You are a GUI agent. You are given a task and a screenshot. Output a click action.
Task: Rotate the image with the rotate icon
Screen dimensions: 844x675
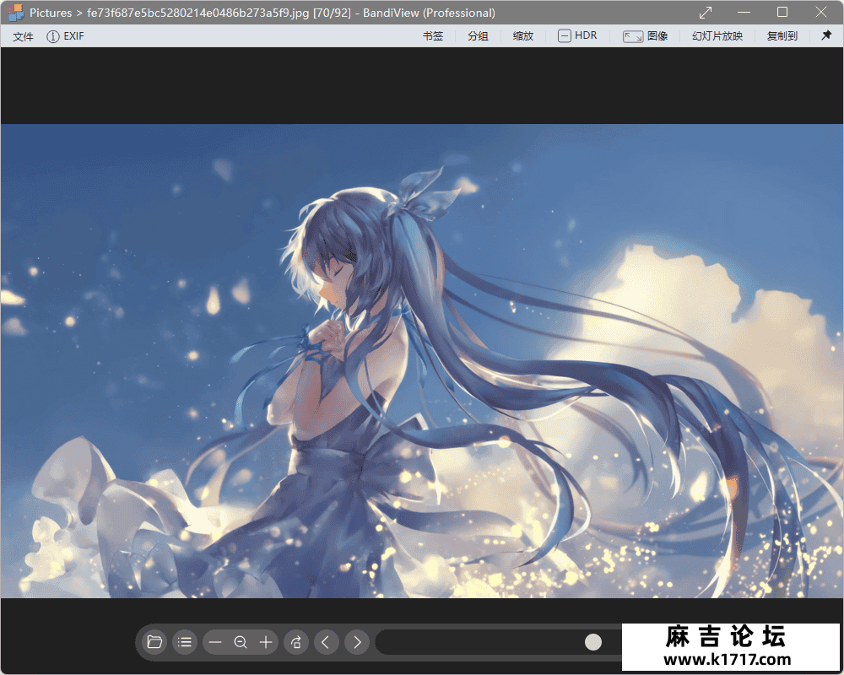pos(296,642)
